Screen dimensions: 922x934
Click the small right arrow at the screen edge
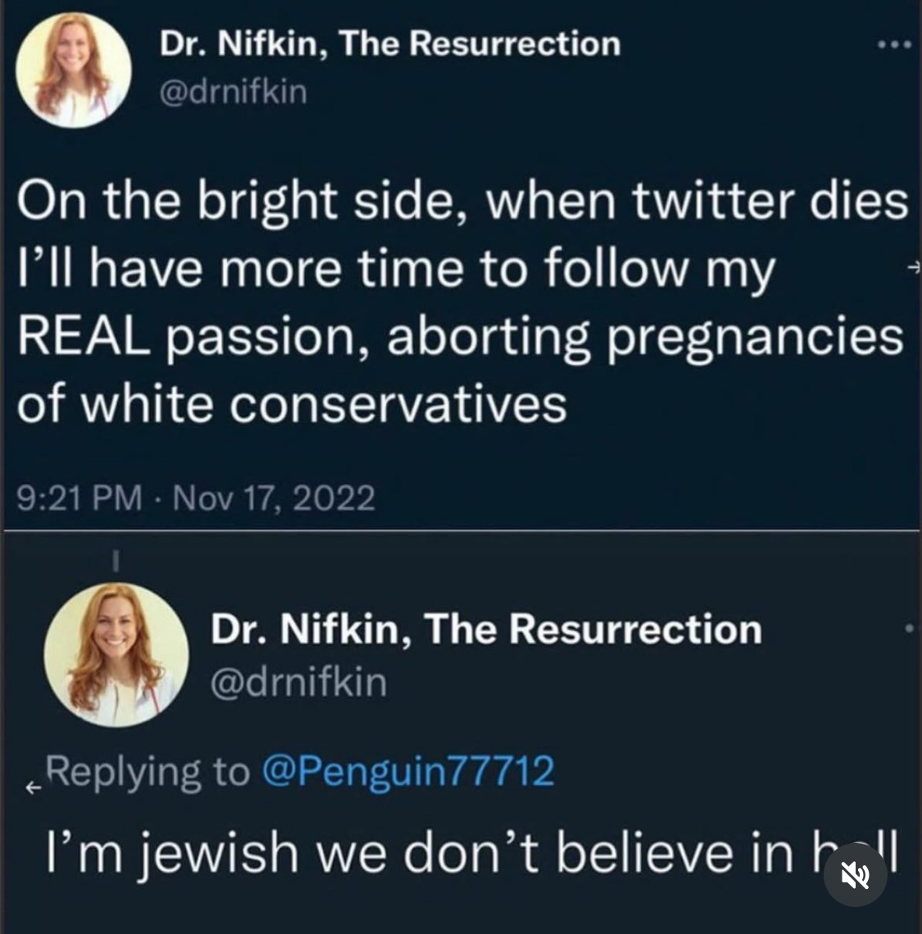(x=914, y=267)
